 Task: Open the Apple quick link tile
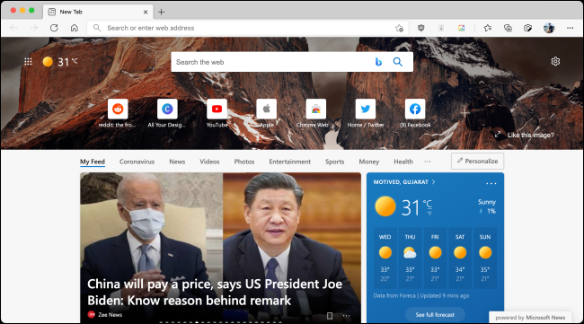266,109
